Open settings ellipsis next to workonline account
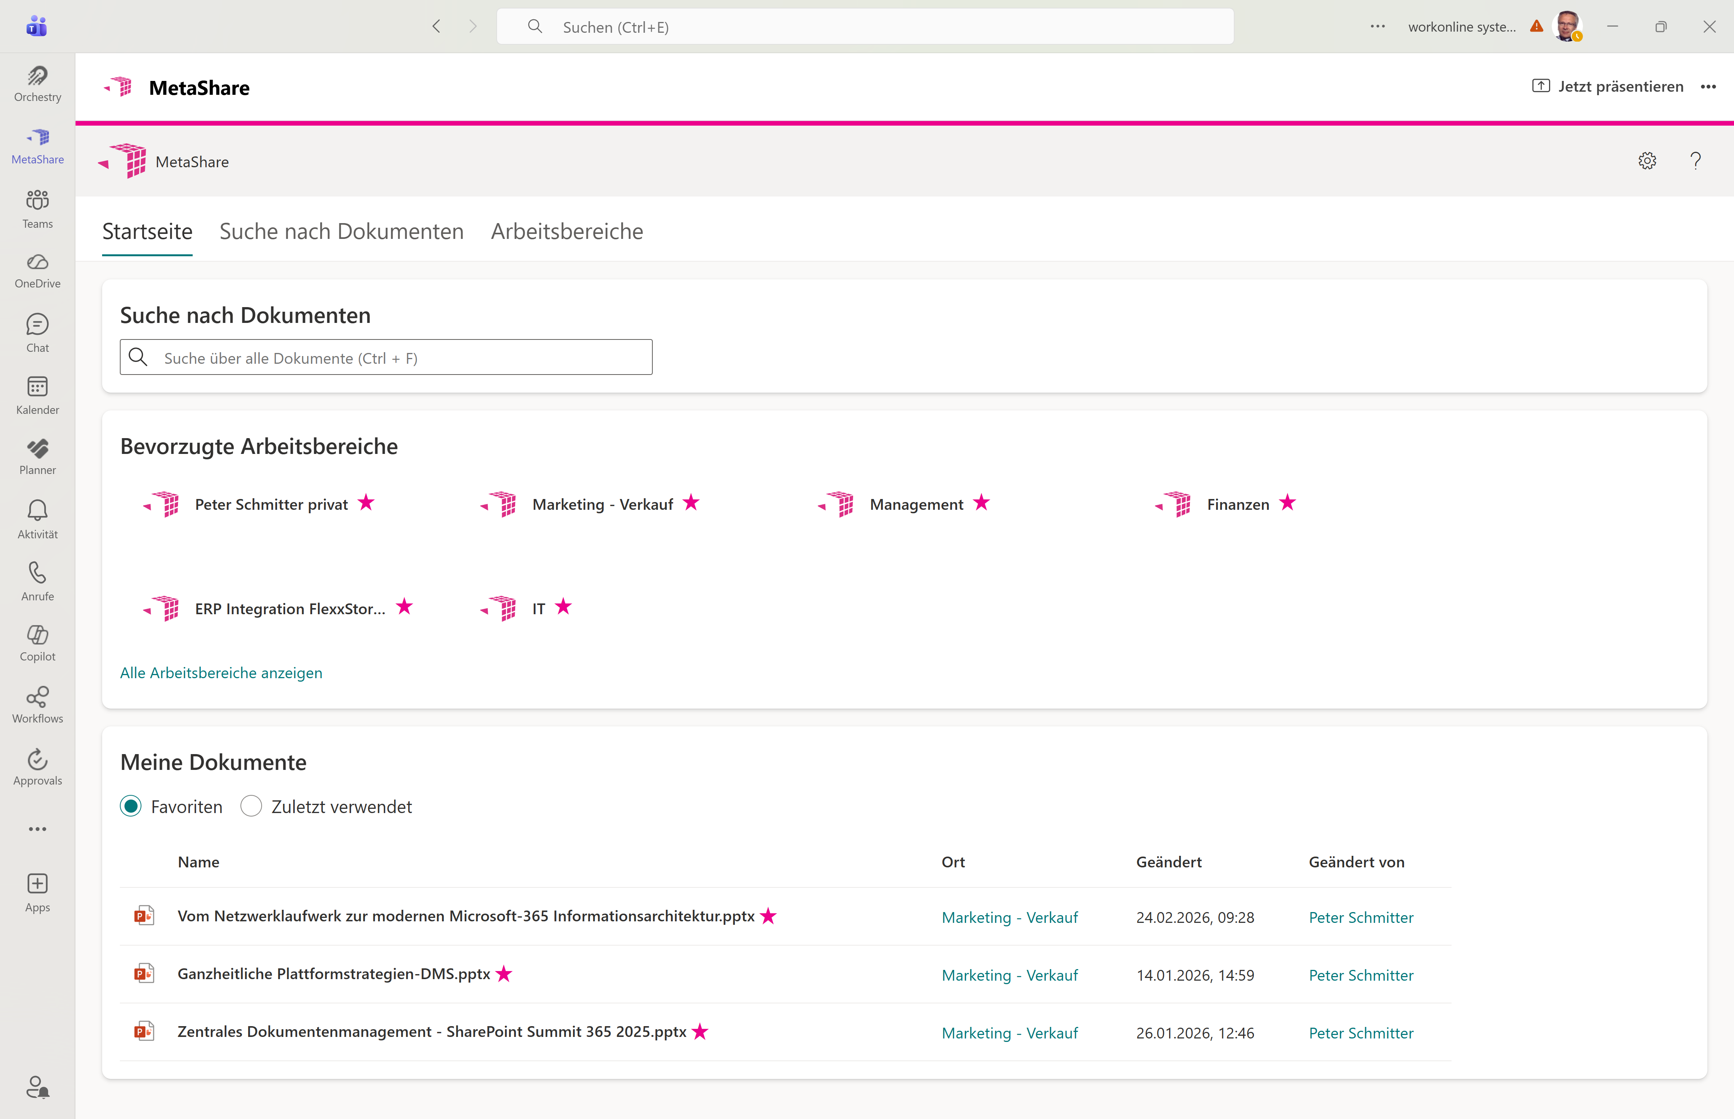 [x=1377, y=26]
